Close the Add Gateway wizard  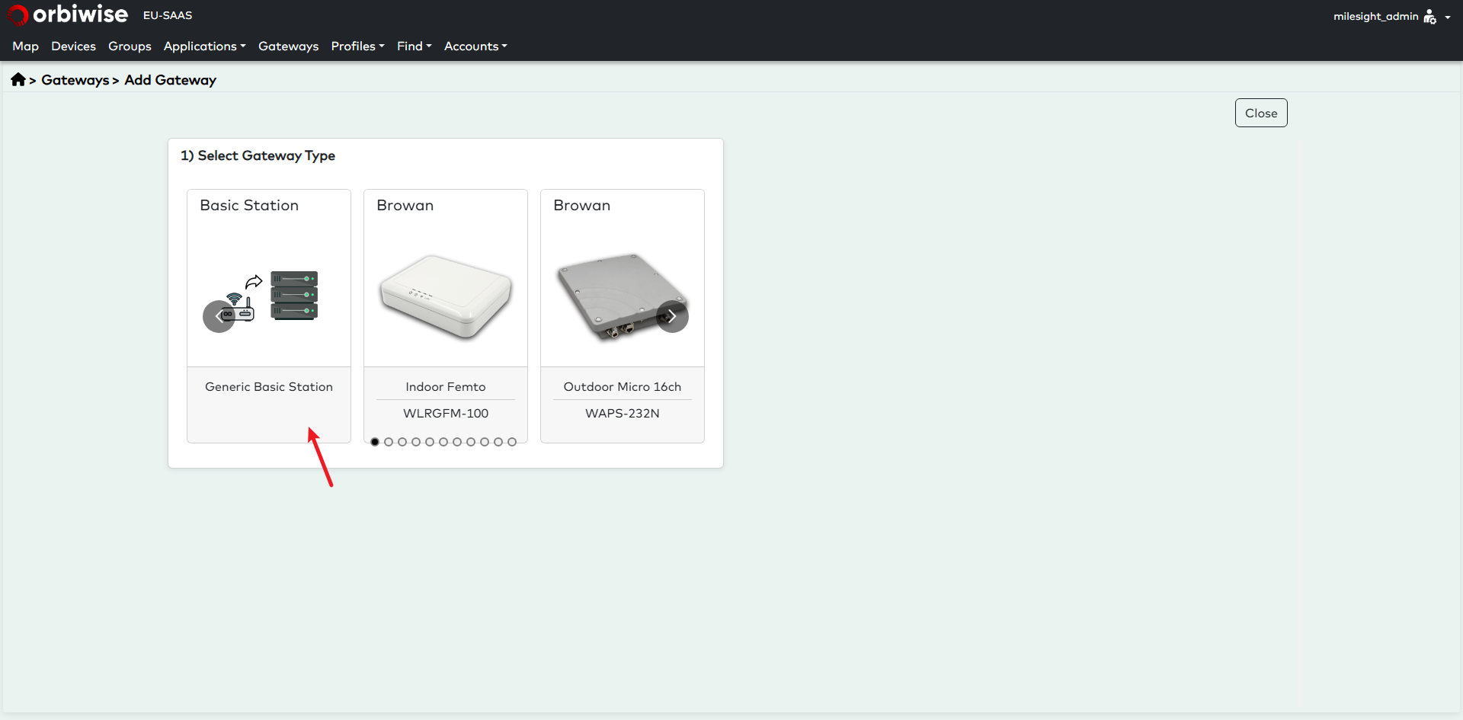(1261, 113)
